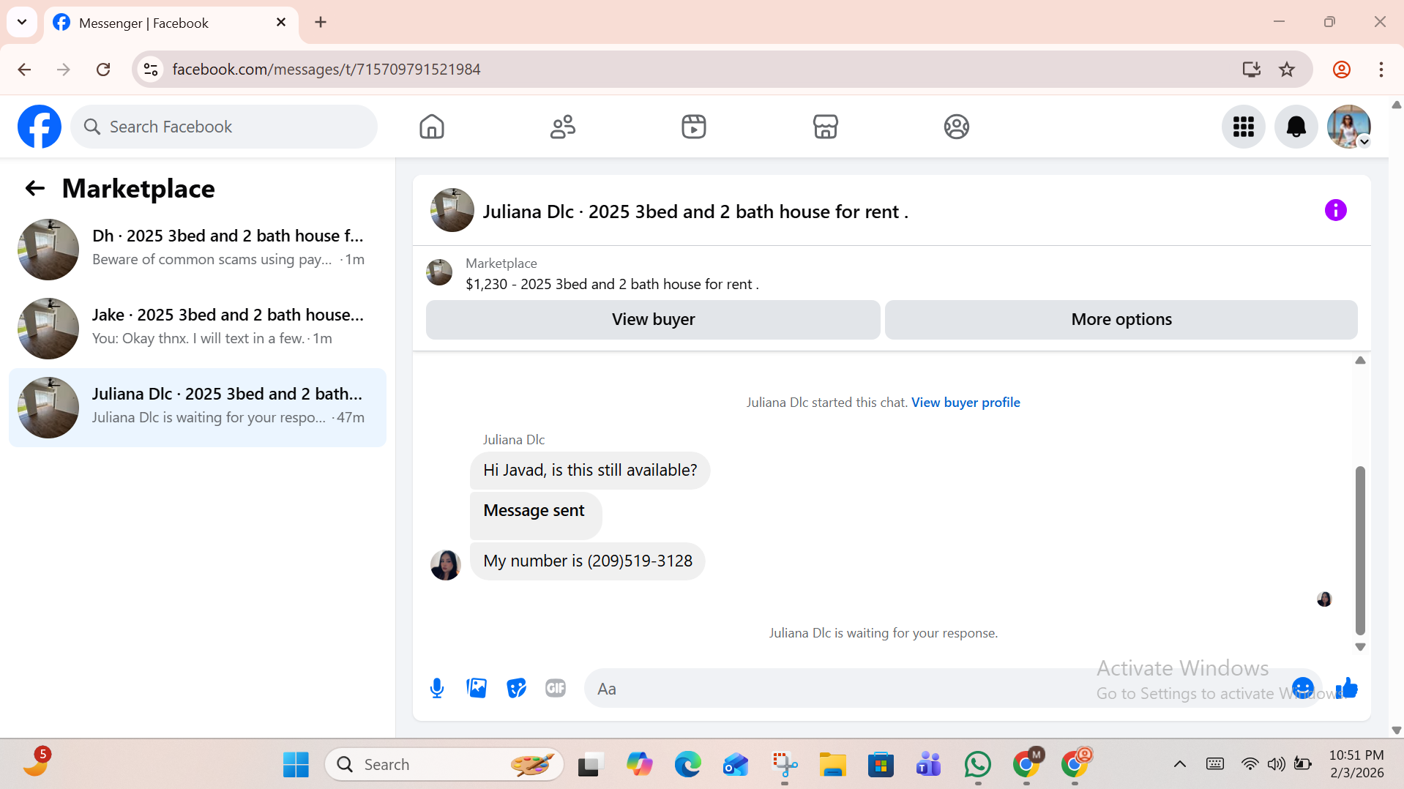Open site information icon in address bar

click(x=151, y=70)
